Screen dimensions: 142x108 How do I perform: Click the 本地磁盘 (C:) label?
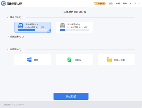[x=32, y=24]
